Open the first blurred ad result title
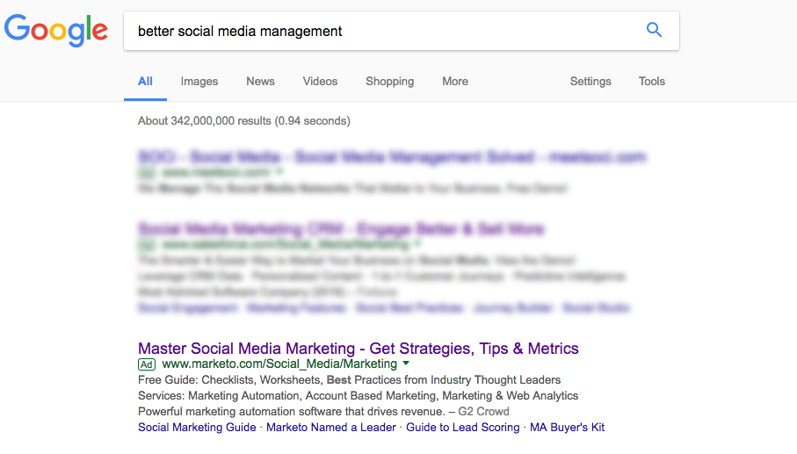Image resolution: width=797 pixels, height=454 pixels. pyautogui.click(x=392, y=157)
